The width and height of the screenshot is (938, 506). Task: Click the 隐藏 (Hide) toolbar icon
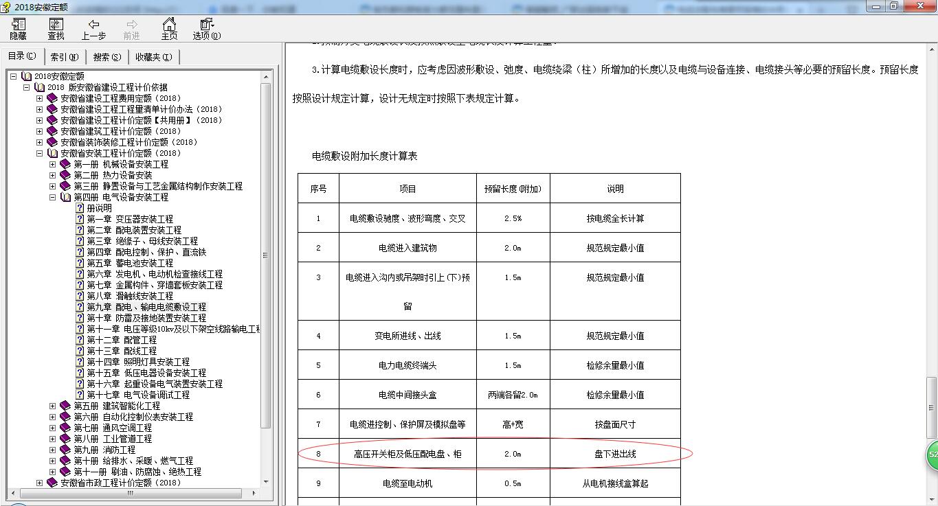(x=18, y=30)
